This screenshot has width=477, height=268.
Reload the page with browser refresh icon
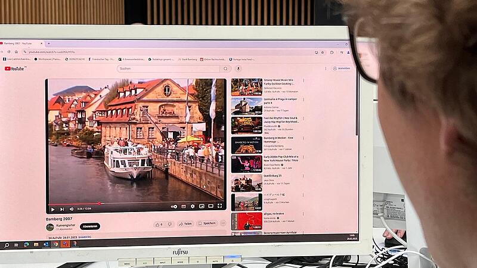click(9, 52)
